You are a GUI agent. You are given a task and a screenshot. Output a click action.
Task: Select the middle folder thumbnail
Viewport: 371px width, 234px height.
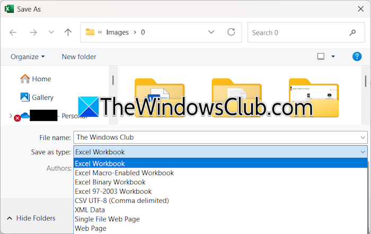(236, 98)
